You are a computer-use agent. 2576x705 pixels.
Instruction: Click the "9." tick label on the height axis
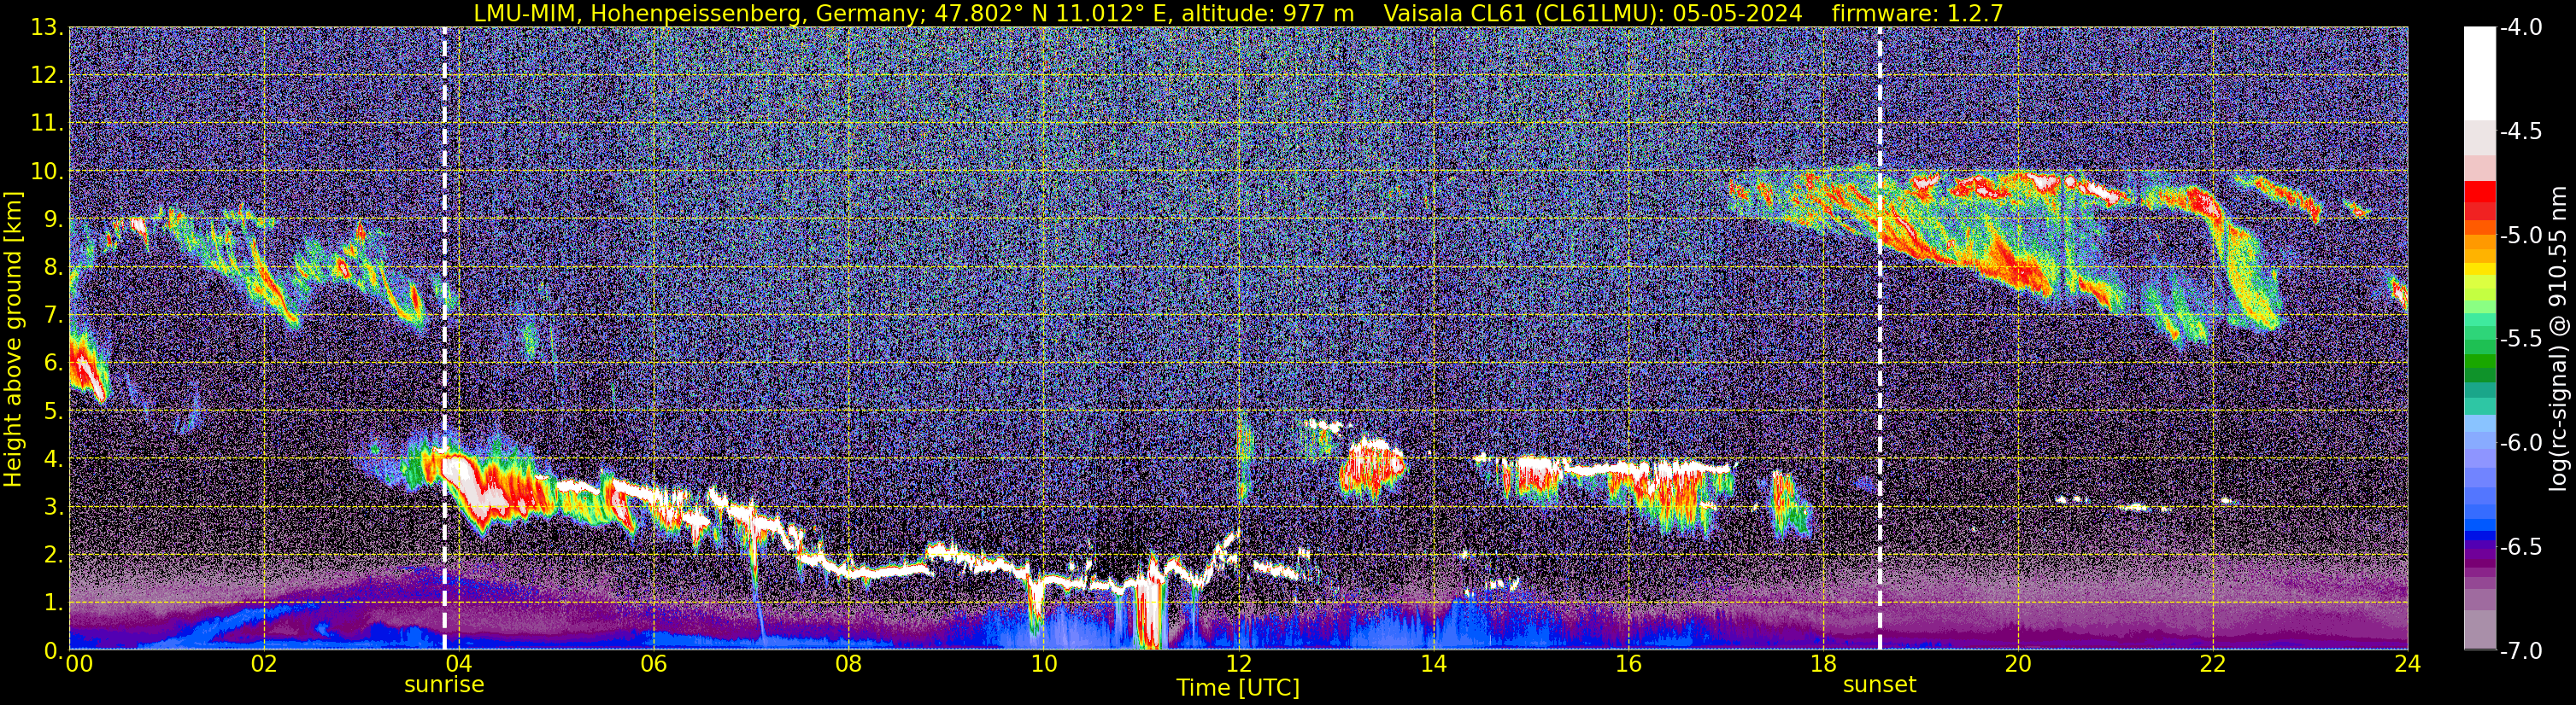tap(53, 219)
